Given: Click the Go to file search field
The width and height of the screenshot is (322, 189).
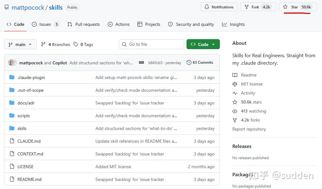Looking at the screenshot, I should 151,44.
